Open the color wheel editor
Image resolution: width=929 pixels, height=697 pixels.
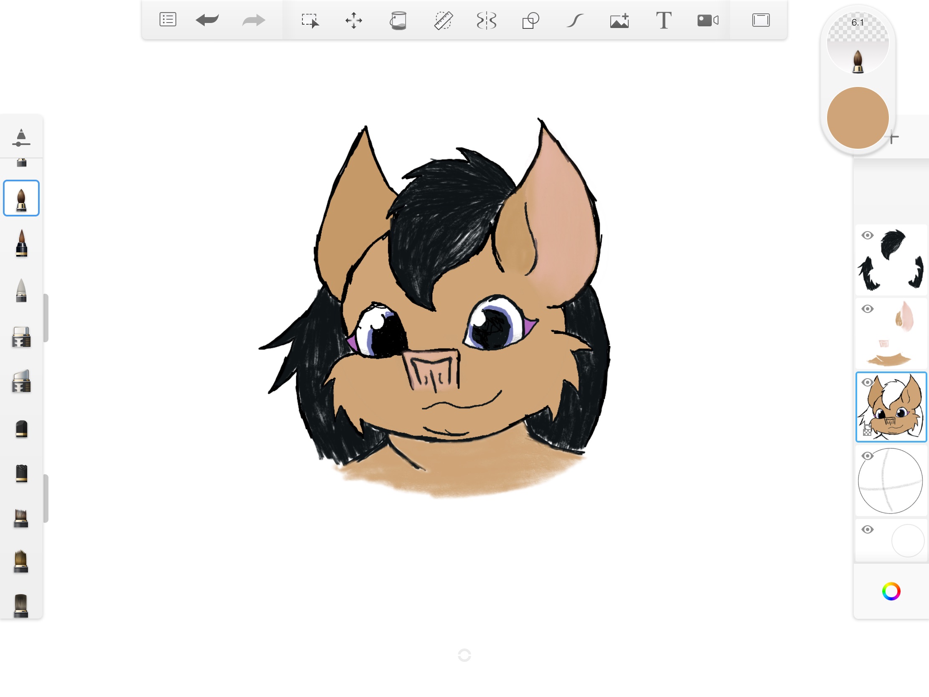(891, 591)
